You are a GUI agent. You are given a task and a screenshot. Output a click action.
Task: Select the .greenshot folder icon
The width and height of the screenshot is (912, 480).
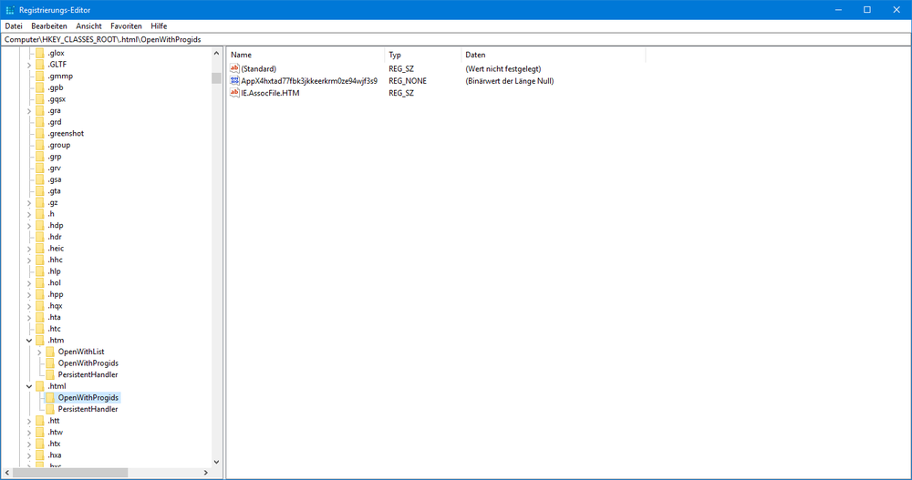pyautogui.click(x=40, y=133)
